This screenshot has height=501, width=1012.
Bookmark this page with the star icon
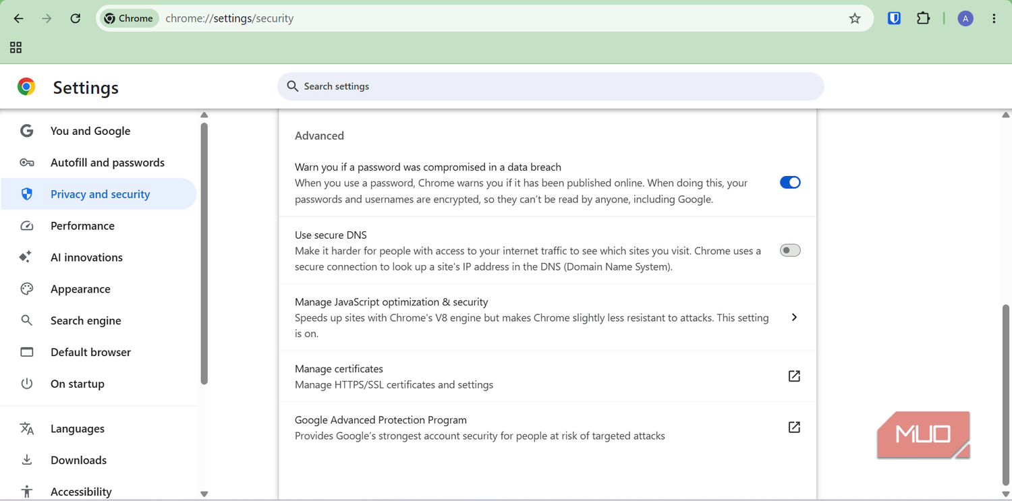pos(855,19)
